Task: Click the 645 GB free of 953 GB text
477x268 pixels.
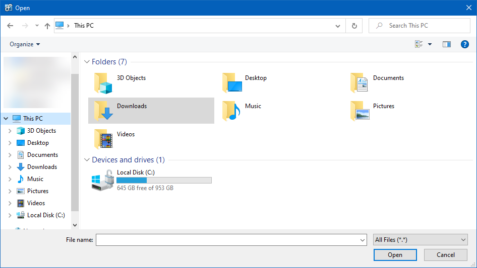Action: pyautogui.click(x=145, y=188)
